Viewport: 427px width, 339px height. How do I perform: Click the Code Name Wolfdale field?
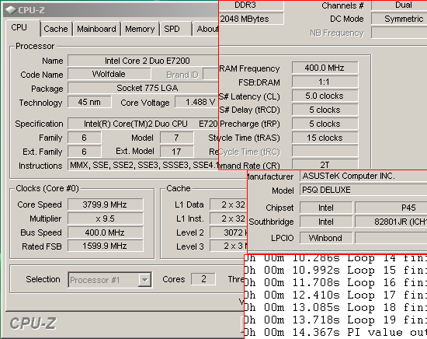coord(109,74)
